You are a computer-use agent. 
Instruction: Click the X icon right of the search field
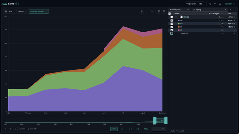[230, 10]
